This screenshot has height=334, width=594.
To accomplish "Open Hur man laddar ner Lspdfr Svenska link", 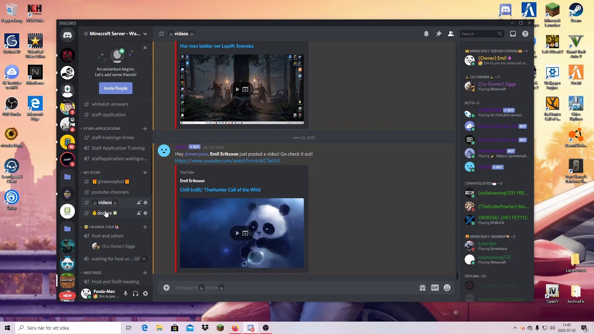I will 217,46.
